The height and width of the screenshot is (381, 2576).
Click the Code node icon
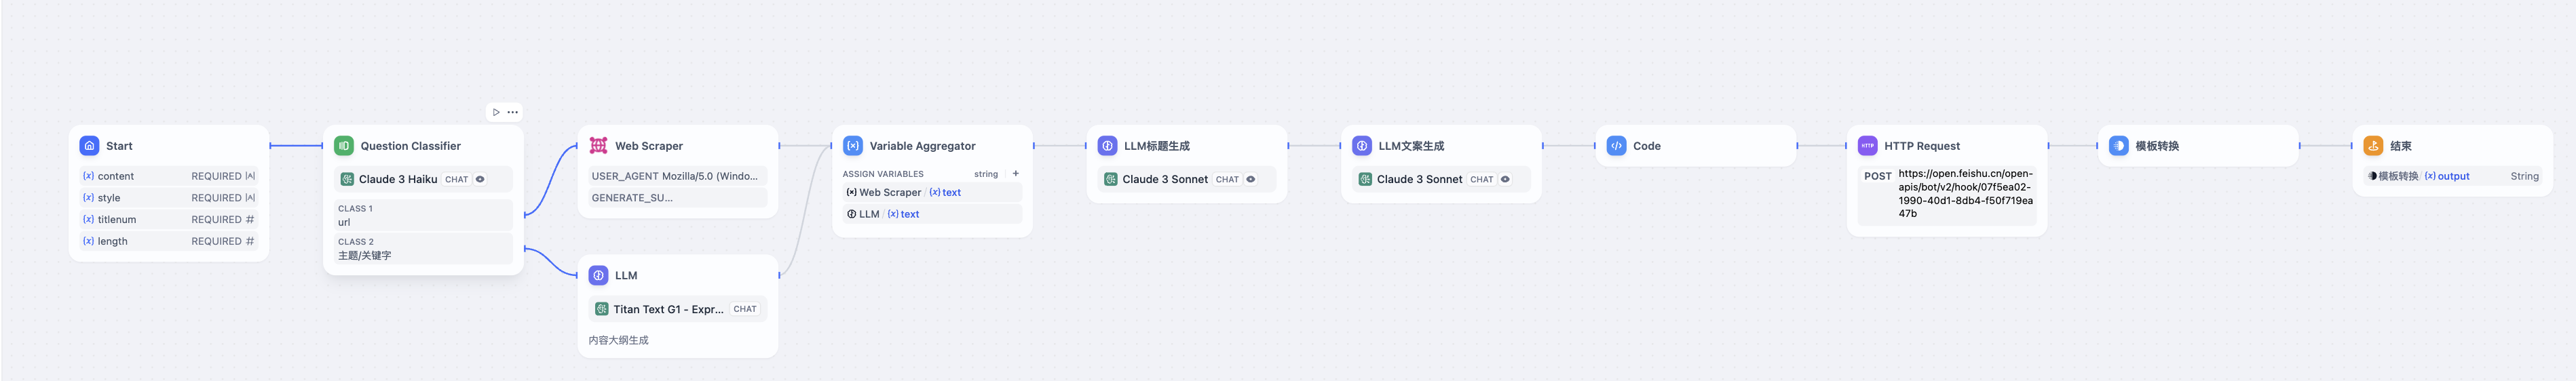pyautogui.click(x=1616, y=146)
